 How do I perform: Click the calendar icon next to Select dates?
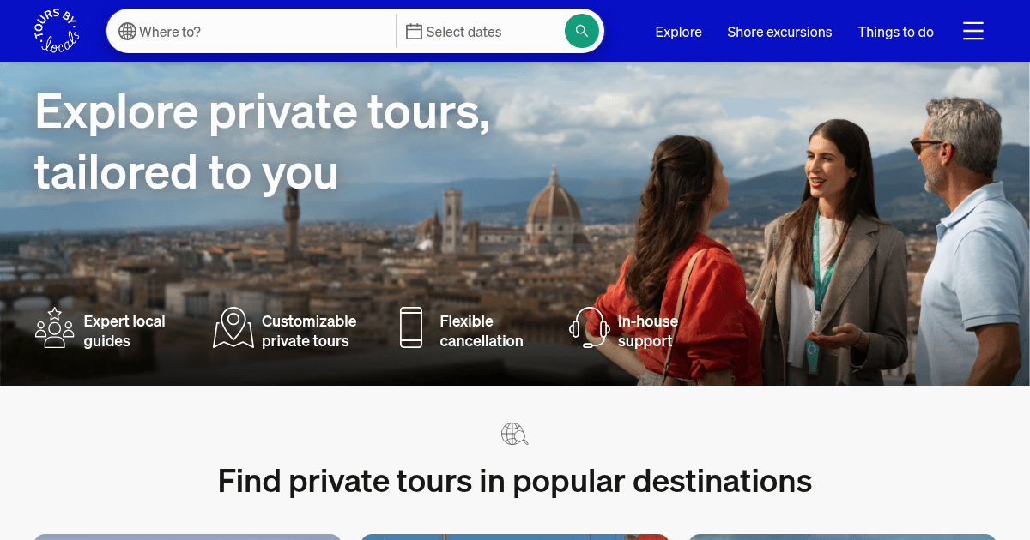(x=415, y=31)
